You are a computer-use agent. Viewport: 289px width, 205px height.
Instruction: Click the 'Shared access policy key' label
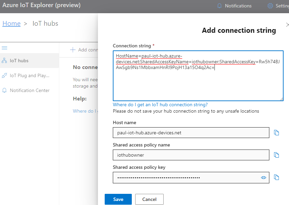139,167
